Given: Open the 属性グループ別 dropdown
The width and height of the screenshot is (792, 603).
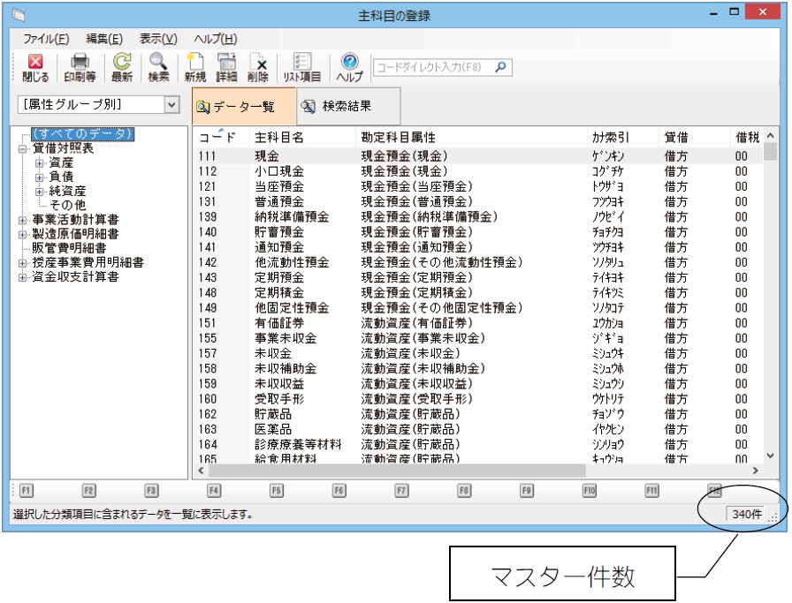Looking at the screenshot, I should coord(171,105).
